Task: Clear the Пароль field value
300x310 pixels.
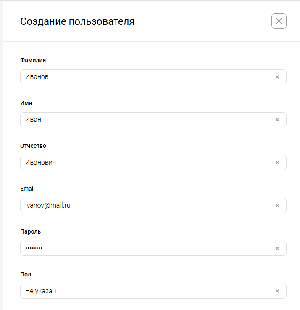Action: [277, 248]
